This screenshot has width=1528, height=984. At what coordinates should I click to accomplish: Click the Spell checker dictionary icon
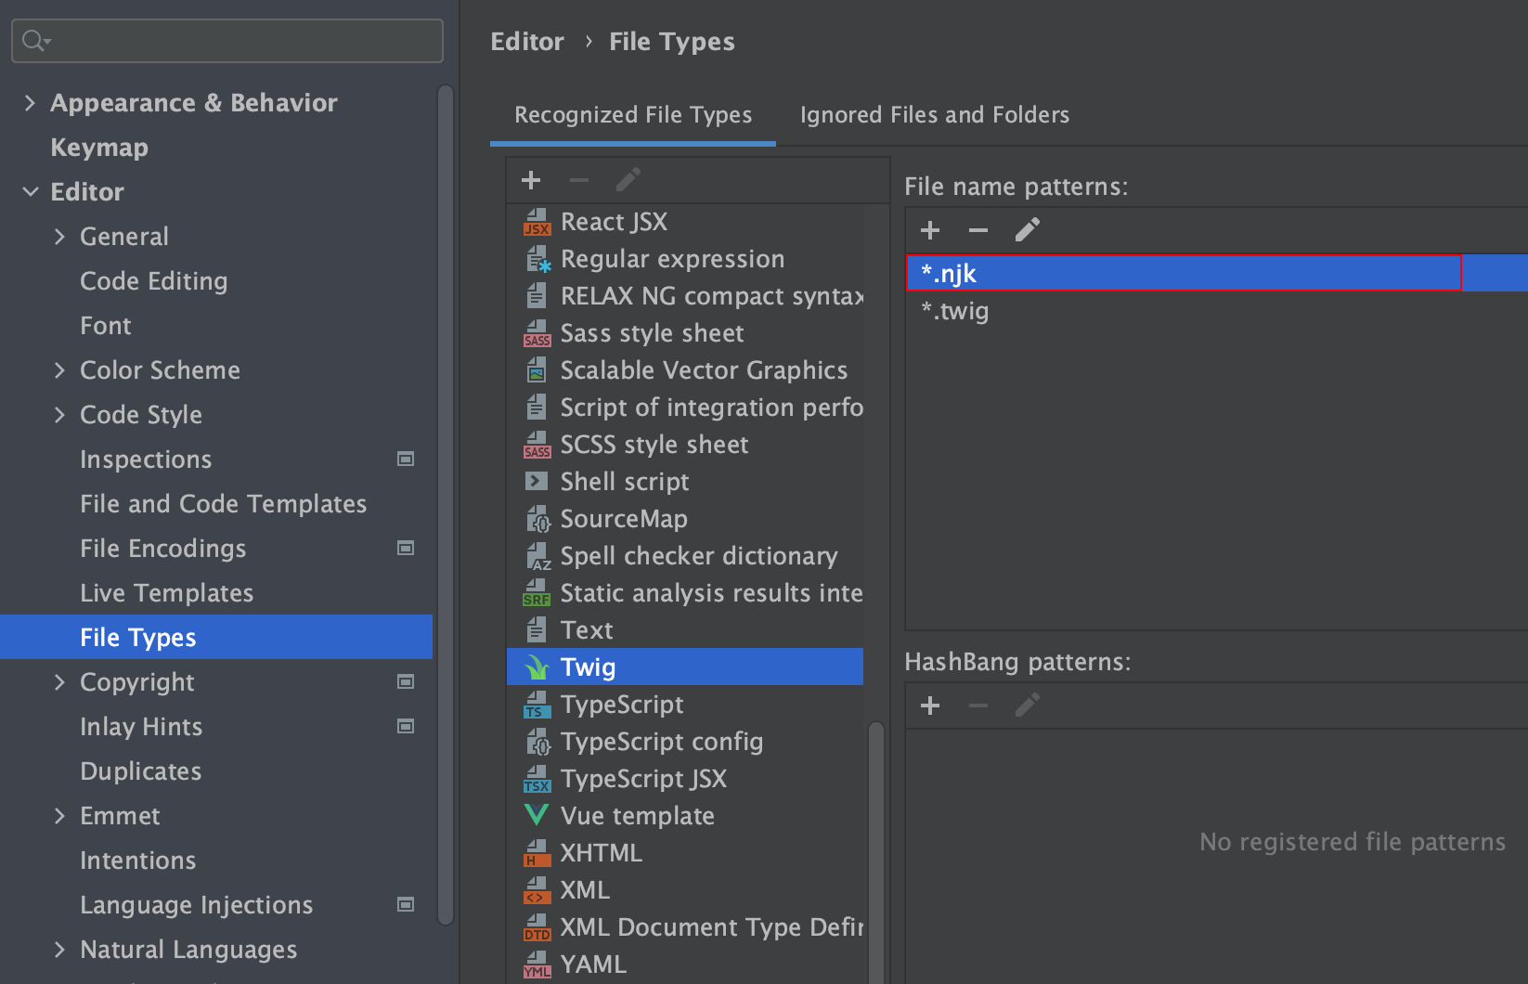point(537,556)
